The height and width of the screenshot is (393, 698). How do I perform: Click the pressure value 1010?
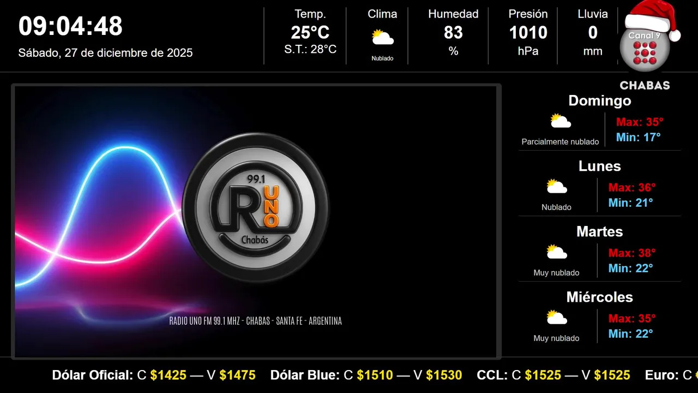point(528,33)
